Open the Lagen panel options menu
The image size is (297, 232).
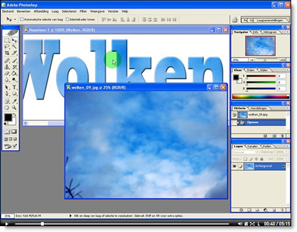pyautogui.click(x=288, y=146)
